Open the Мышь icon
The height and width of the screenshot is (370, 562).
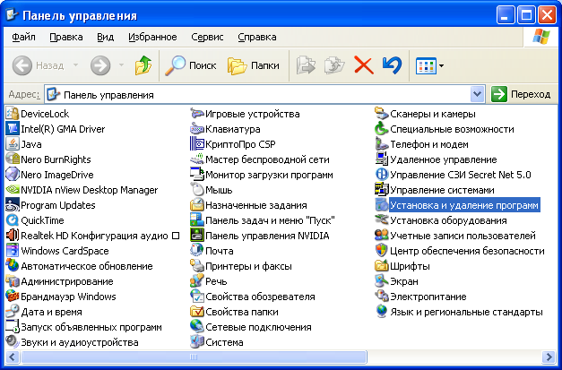[197, 189]
